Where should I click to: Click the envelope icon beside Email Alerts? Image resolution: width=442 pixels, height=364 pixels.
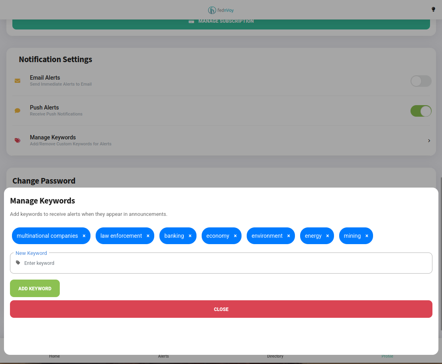pyautogui.click(x=18, y=81)
